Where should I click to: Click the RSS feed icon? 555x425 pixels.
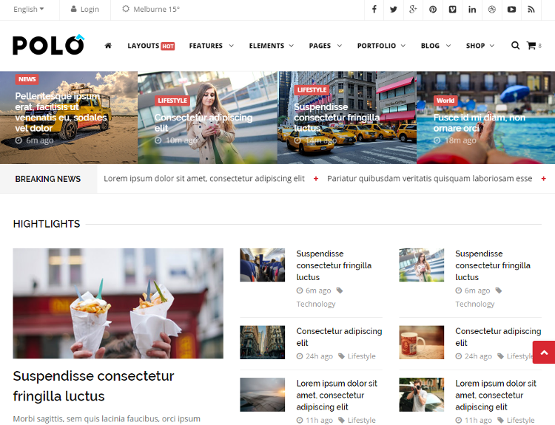(531, 10)
